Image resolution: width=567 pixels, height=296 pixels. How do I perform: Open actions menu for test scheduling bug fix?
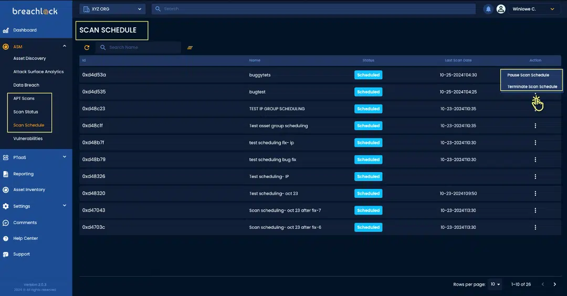pos(535,160)
